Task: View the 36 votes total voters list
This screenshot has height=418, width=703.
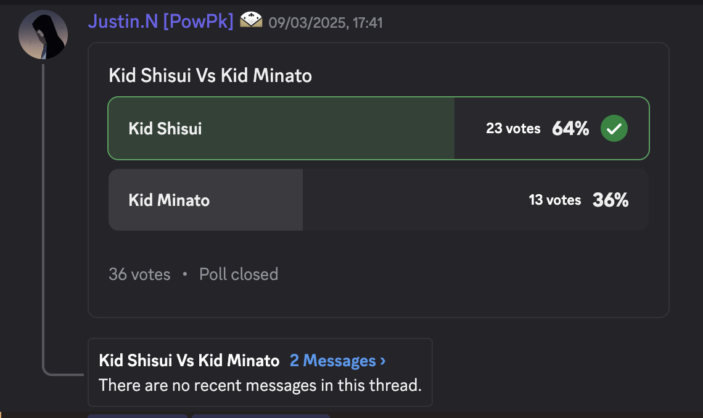Action: point(139,274)
